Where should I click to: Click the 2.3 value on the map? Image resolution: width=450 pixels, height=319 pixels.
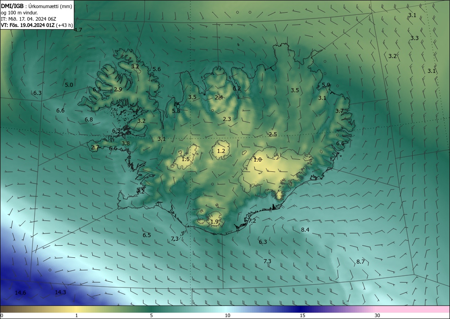pos(227,119)
